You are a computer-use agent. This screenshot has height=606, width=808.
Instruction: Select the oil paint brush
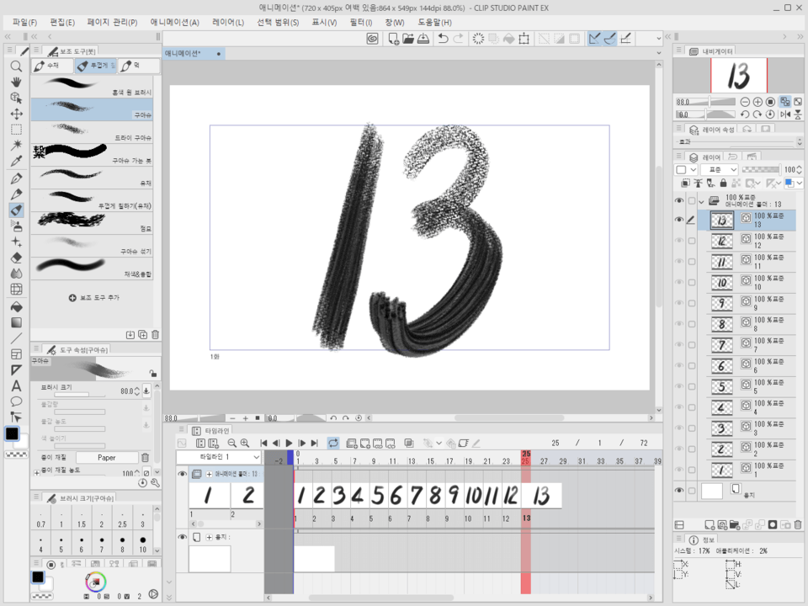tap(93, 178)
